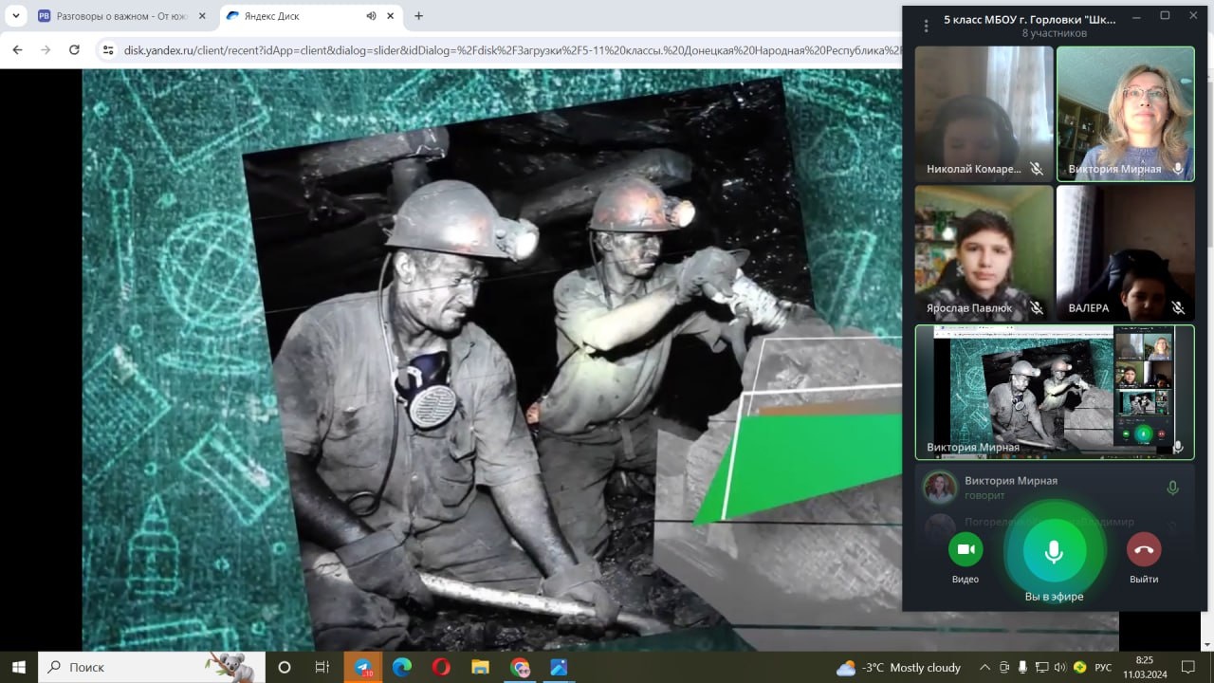Focus the disk.yandex.ru address bar
This screenshot has width=1214, height=683.
coord(512,49)
